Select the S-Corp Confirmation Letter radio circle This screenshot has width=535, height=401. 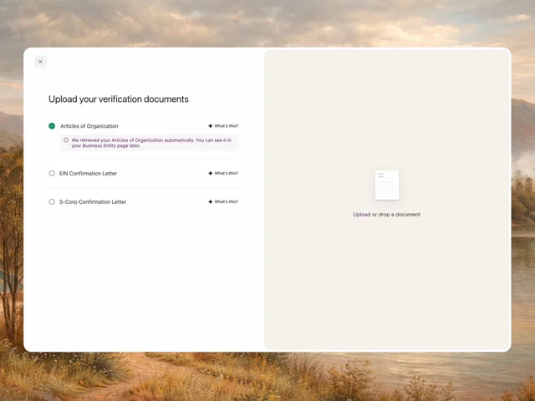[x=52, y=201]
